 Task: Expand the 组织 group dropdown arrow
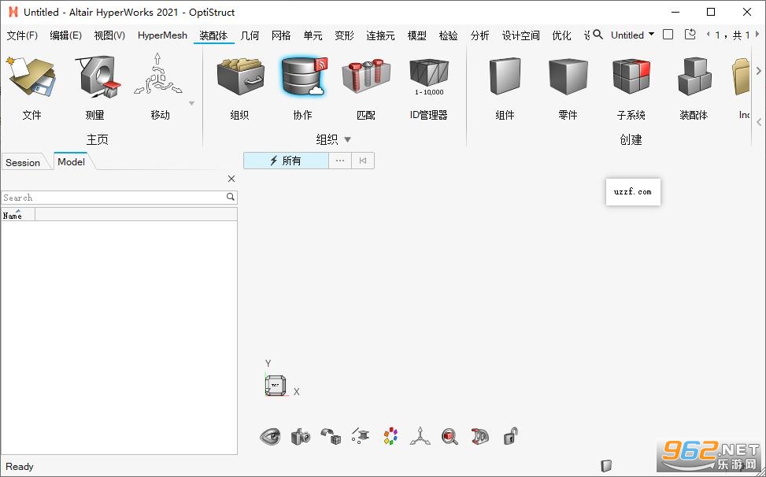(x=347, y=139)
